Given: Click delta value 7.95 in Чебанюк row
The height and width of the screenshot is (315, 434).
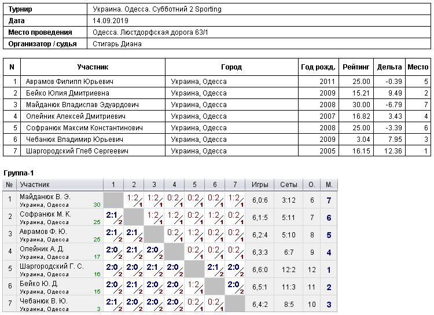Looking at the screenshot, I should [x=395, y=140].
